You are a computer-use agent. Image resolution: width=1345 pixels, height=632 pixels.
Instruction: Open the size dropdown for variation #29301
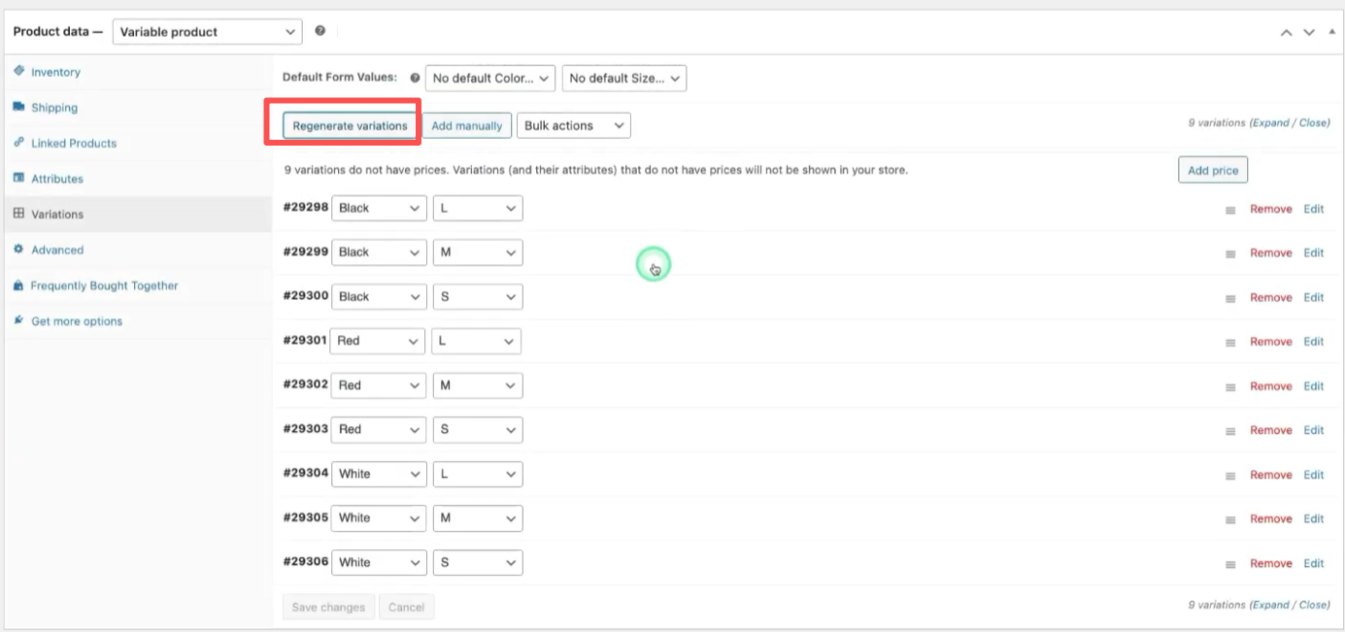(476, 341)
